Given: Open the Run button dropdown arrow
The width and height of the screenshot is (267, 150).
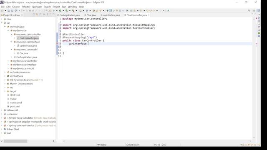Looking at the screenshot, I should 63,10.
